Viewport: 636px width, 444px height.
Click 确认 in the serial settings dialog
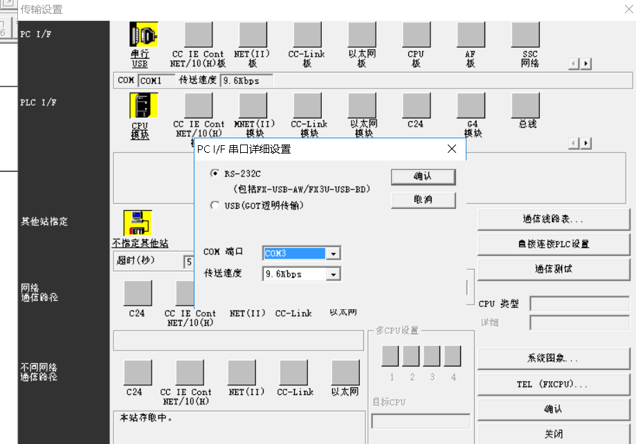pyautogui.click(x=423, y=176)
